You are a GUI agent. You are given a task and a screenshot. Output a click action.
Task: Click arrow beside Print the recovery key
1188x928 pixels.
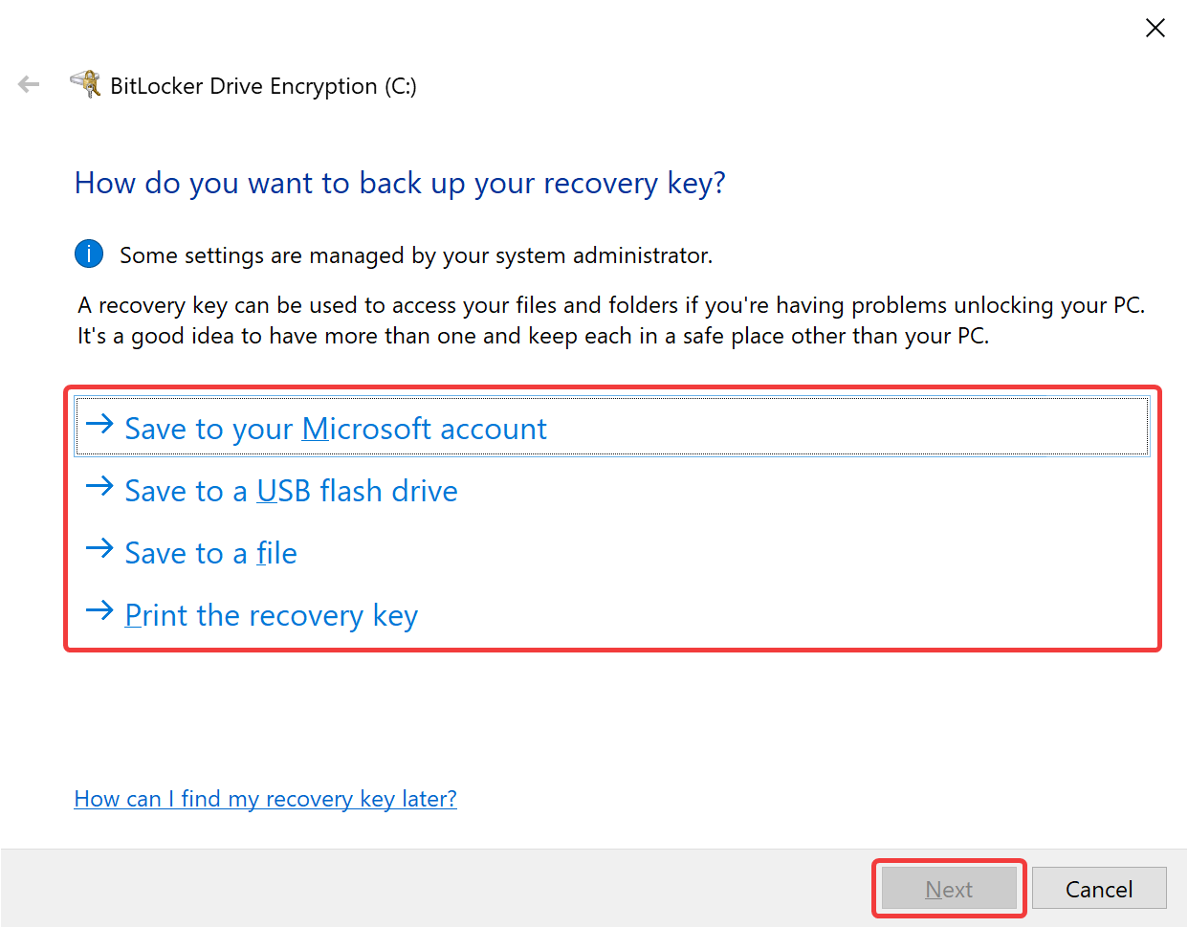[99, 610]
